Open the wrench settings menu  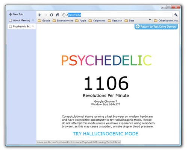(176, 15)
